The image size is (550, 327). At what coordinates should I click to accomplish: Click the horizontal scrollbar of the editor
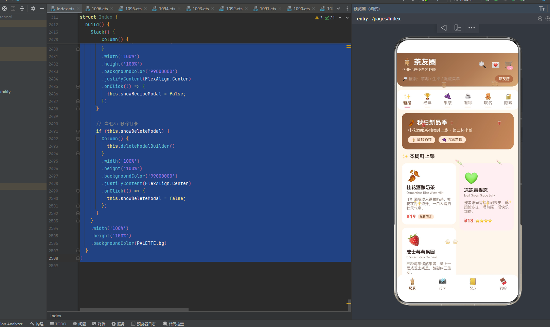click(x=134, y=310)
